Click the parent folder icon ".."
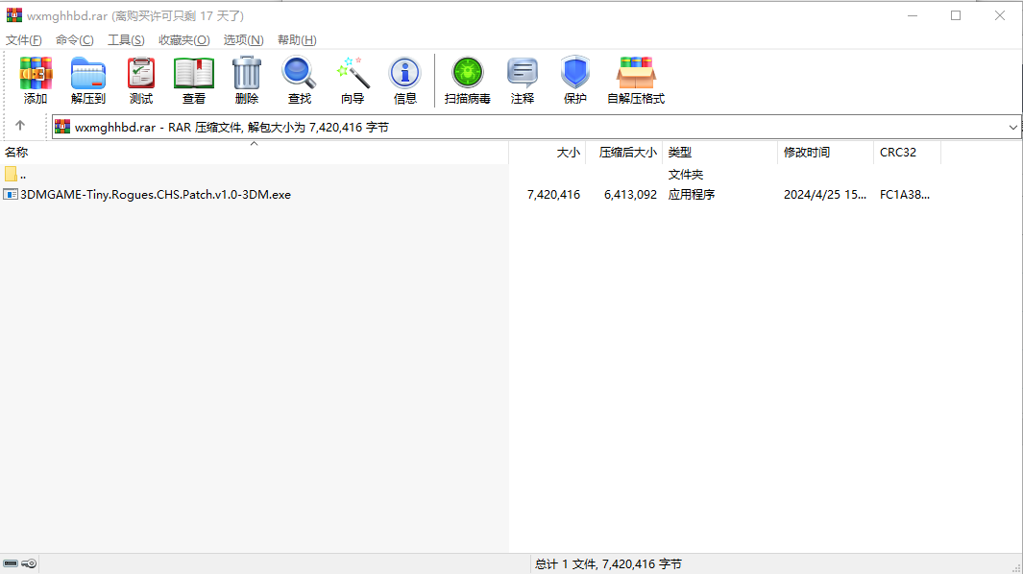The height and width of the screenshot is (574, 1023). point(11,174)
